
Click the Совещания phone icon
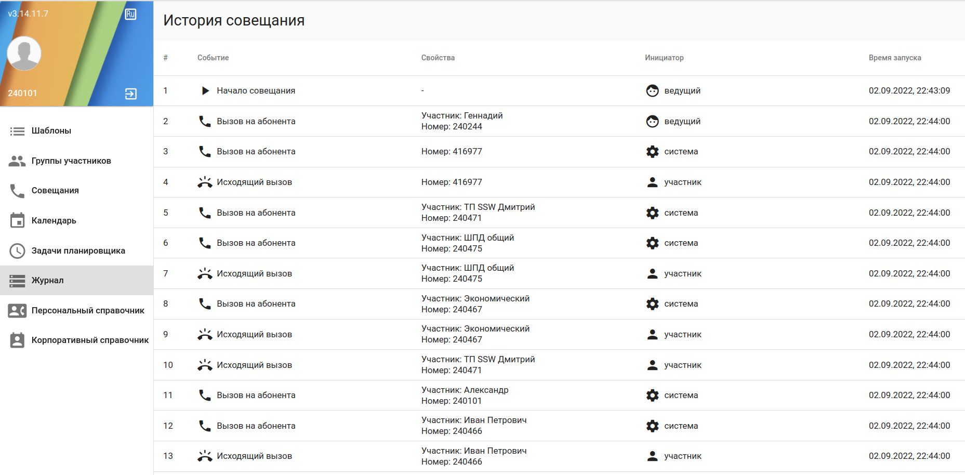pos(17,191)
